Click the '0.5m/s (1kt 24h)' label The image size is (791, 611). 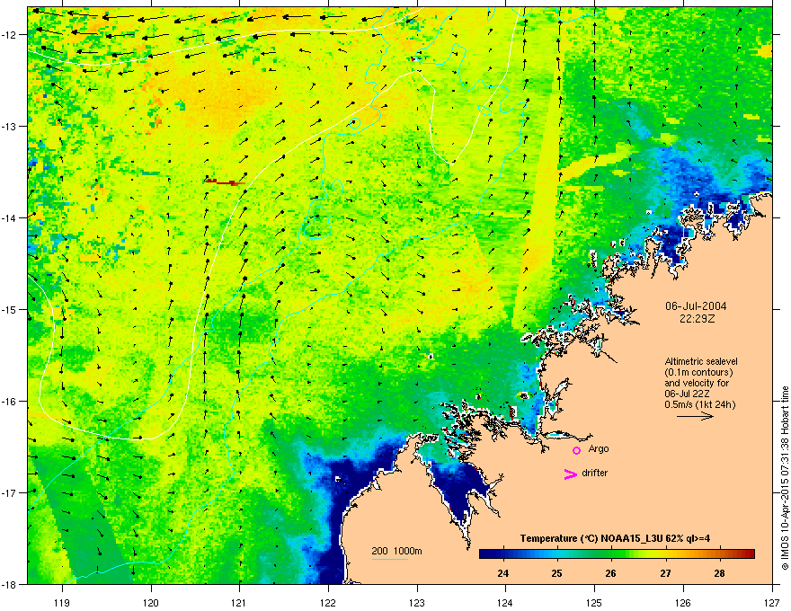click(x=699, y=404)
